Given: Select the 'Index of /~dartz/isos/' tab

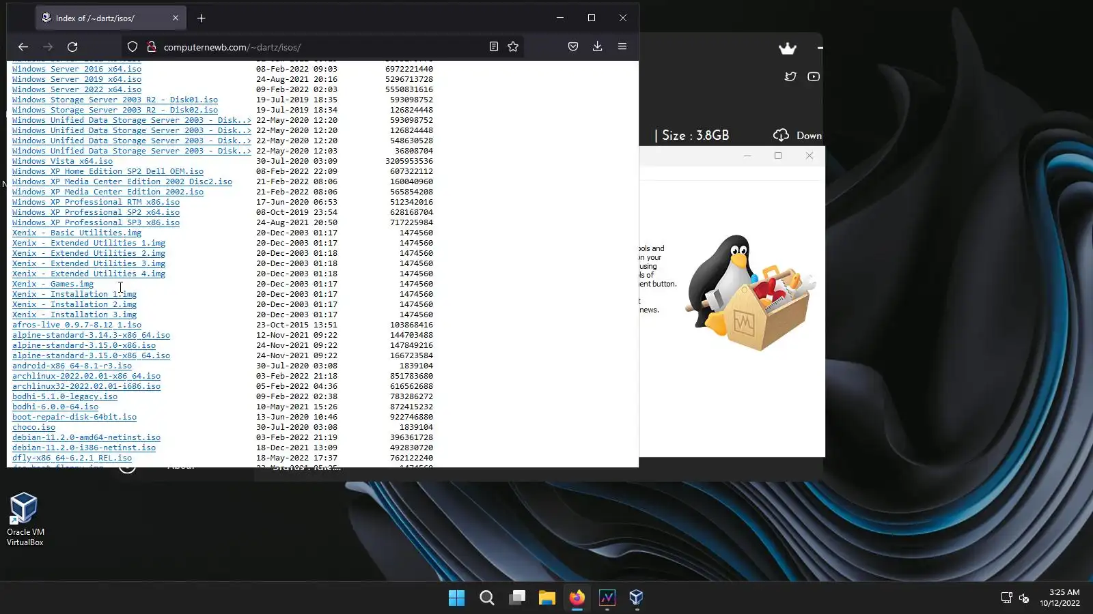Looking at the screenshot, I should click(x=110, y=18).
